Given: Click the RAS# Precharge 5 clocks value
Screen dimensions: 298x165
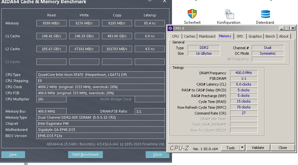Looking at the screenshot, I should pyautogui.click(x=244, y=96).
